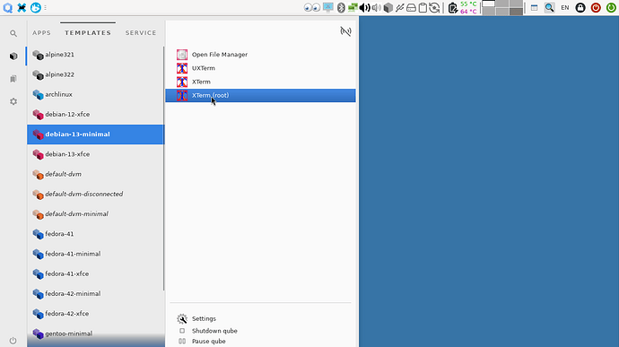Click the lock screen icon
The image size is (619, 347).
tap(580, 7)
